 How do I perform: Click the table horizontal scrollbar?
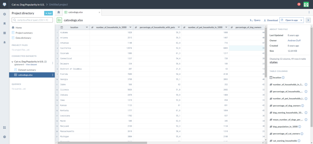(102, 143)
